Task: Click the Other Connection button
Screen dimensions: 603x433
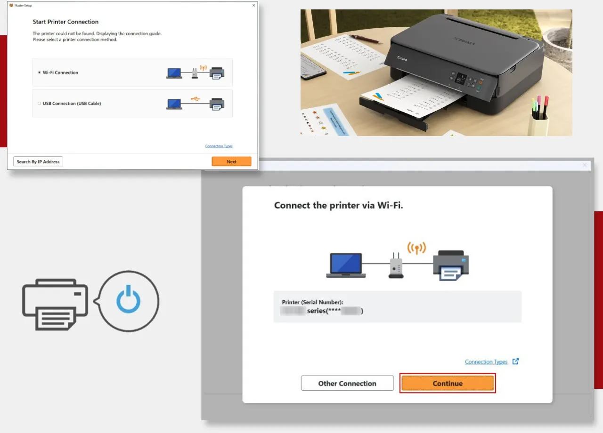Action: click(x=347, y=383)
